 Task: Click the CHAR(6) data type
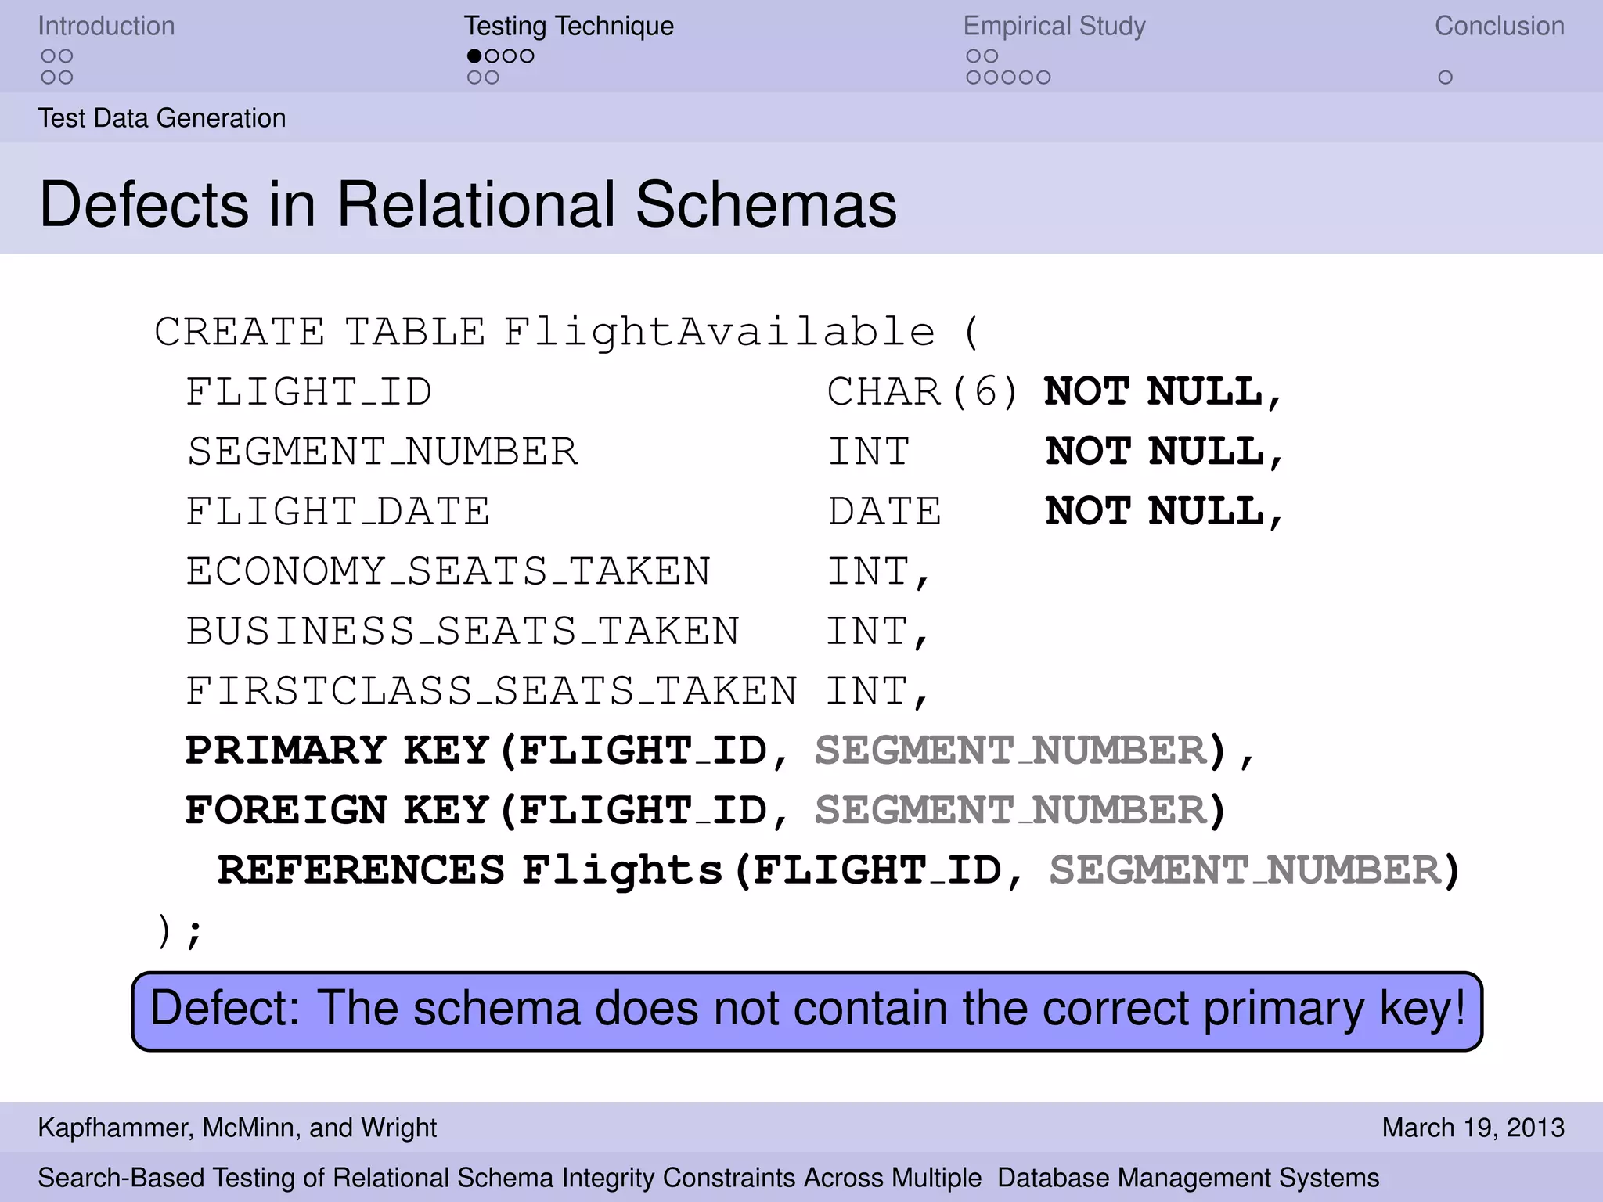pos(923,392)
